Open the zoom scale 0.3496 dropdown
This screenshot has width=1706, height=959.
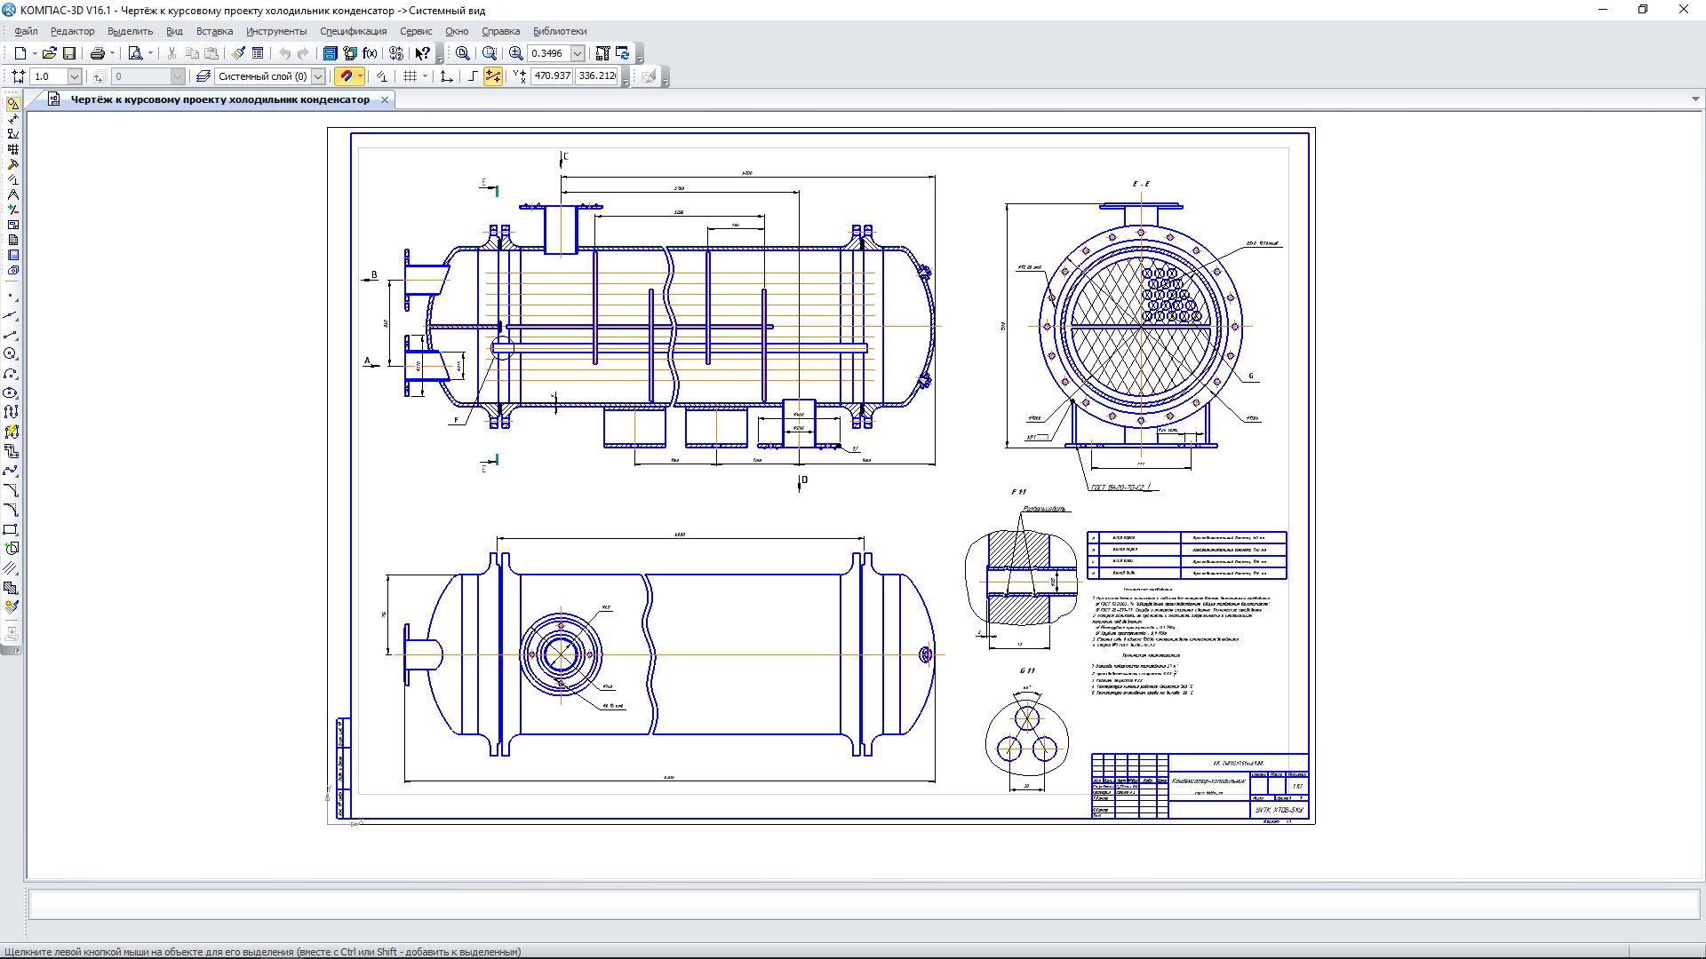[x=578, y=53]
